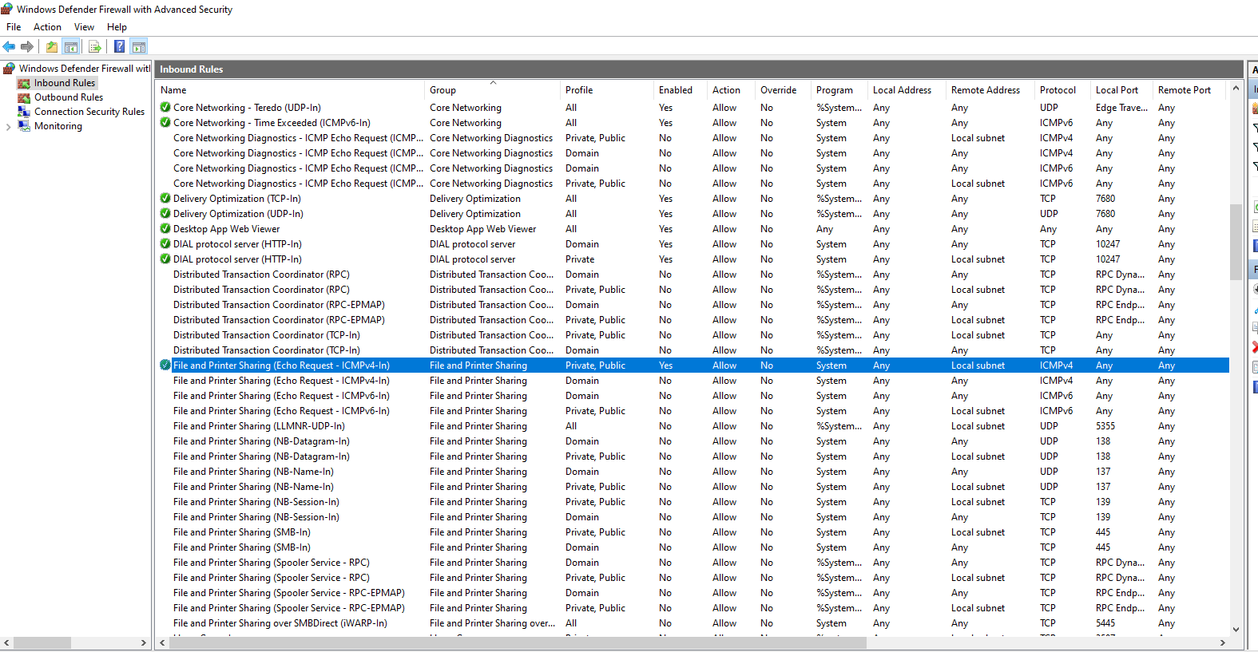Sort by the Local Port column header

[x=1121, y=90]
